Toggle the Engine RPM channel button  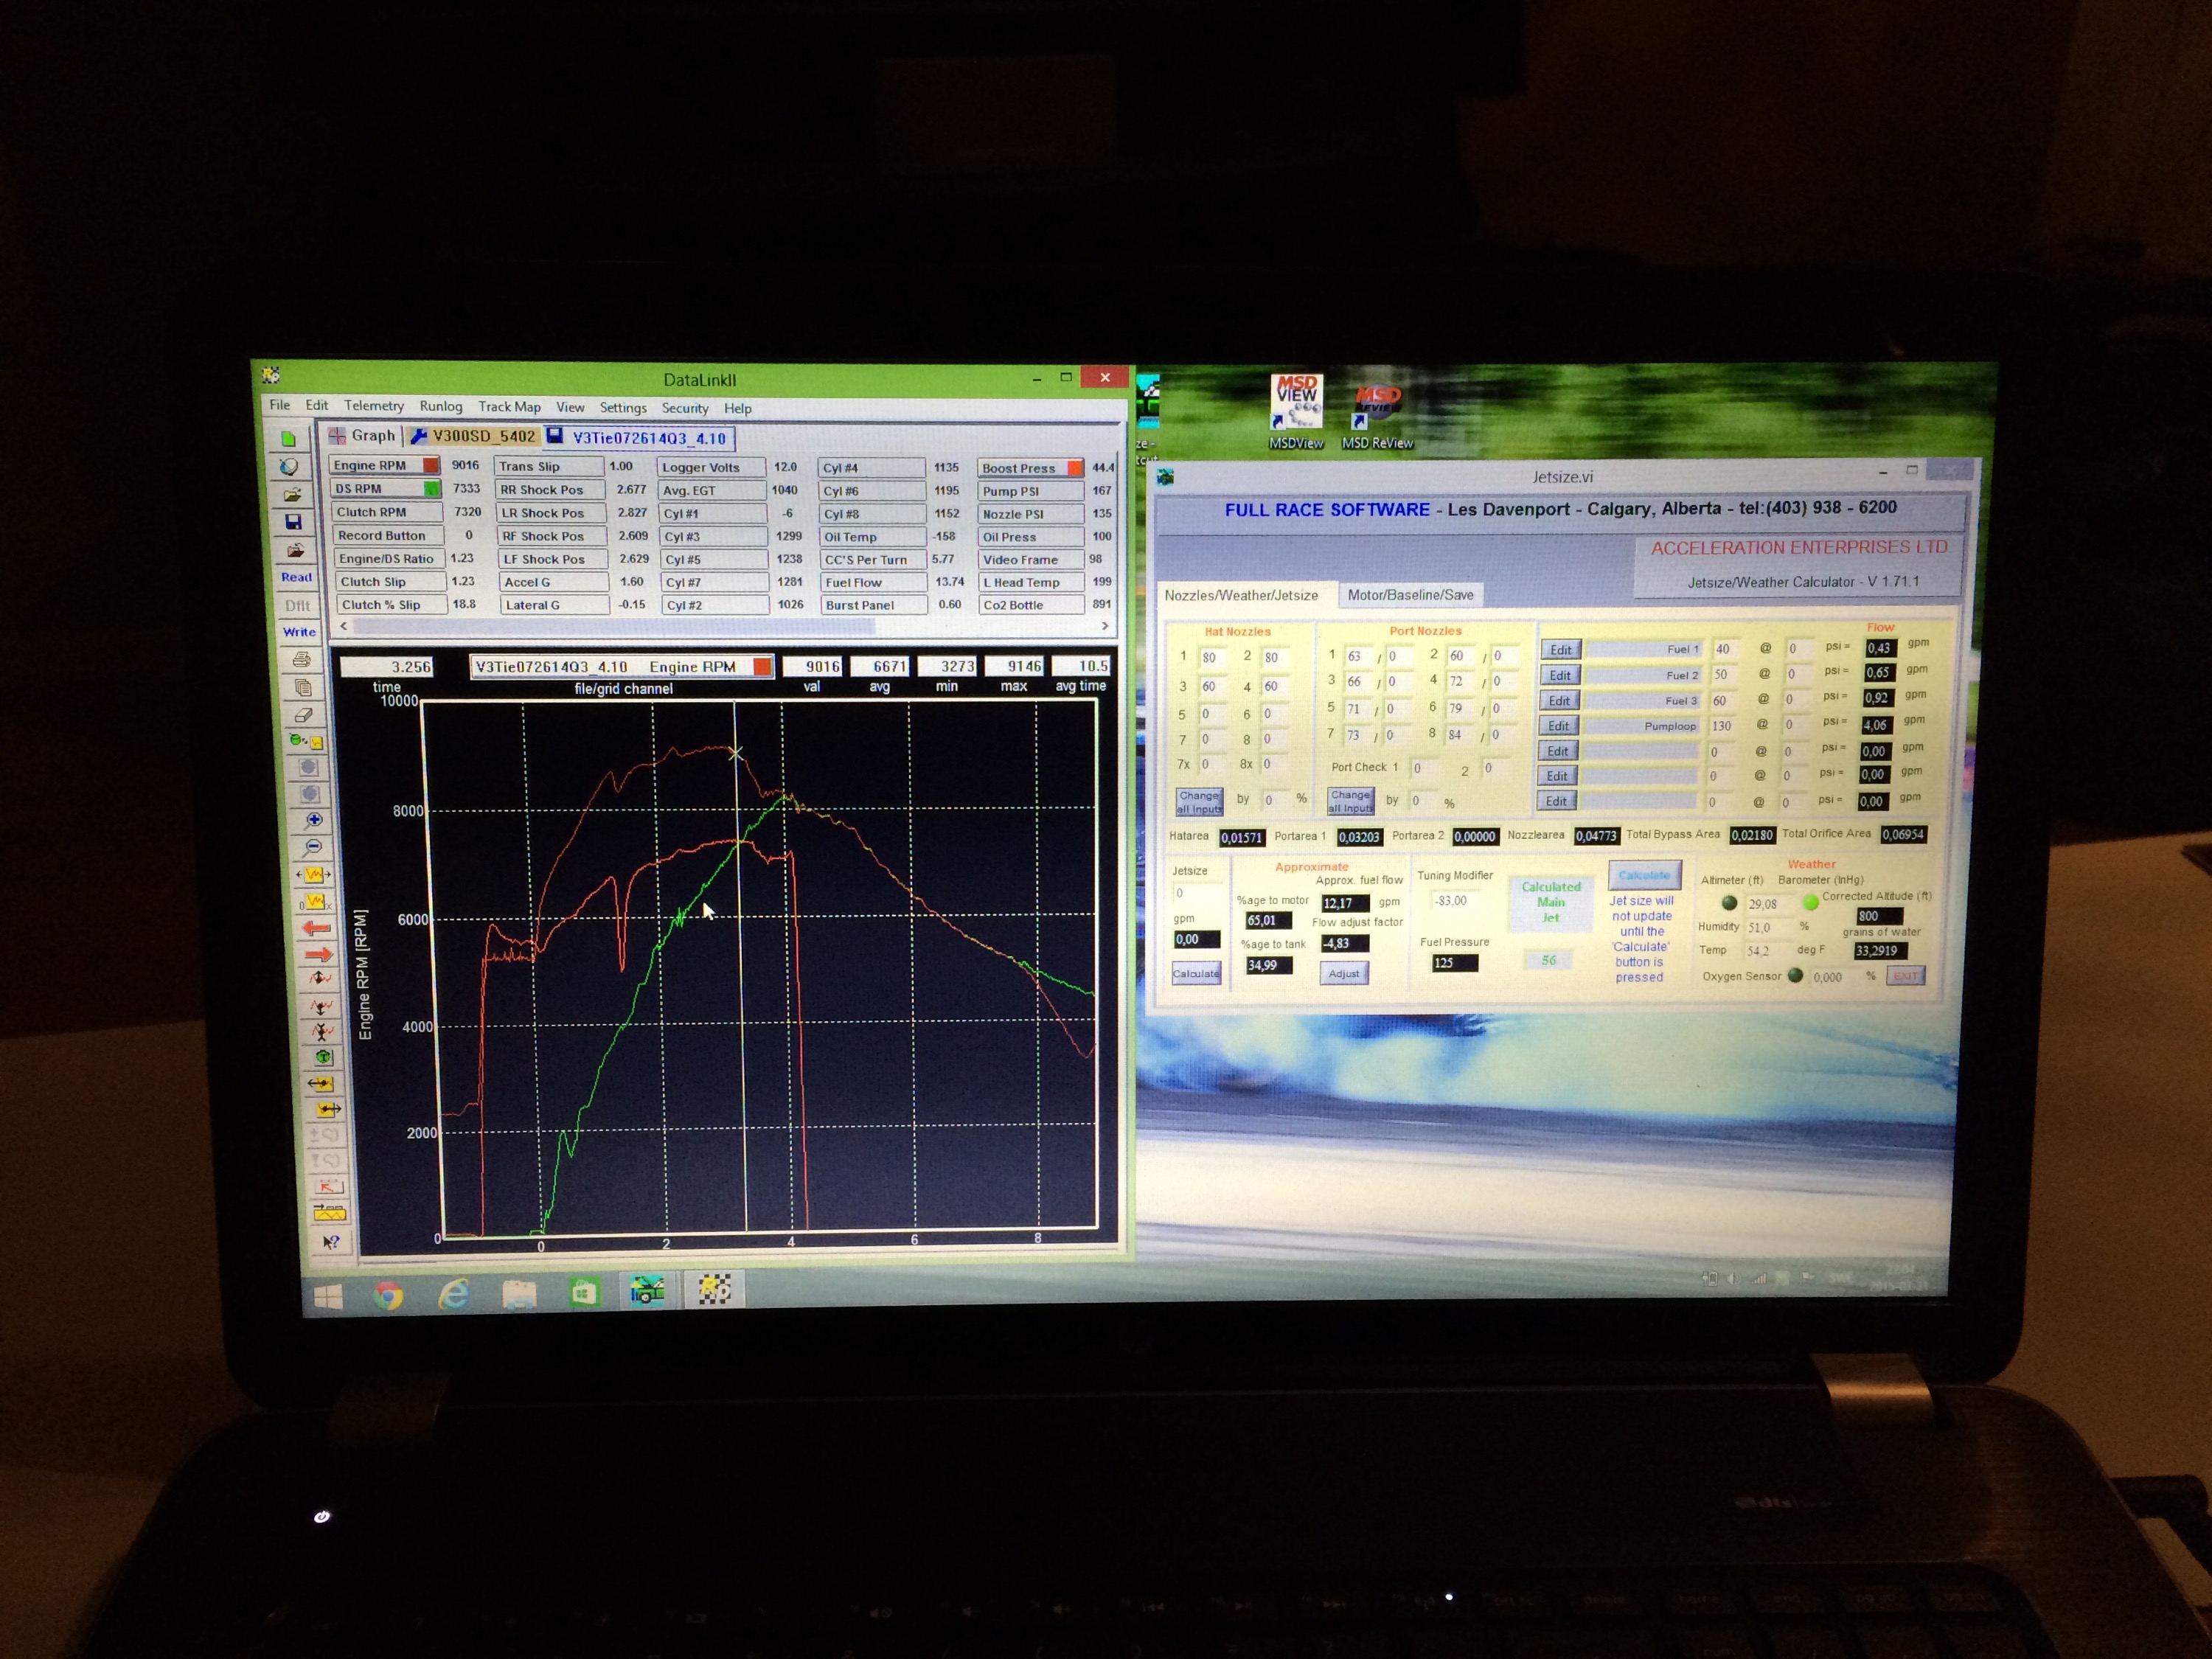coord(385,465)
